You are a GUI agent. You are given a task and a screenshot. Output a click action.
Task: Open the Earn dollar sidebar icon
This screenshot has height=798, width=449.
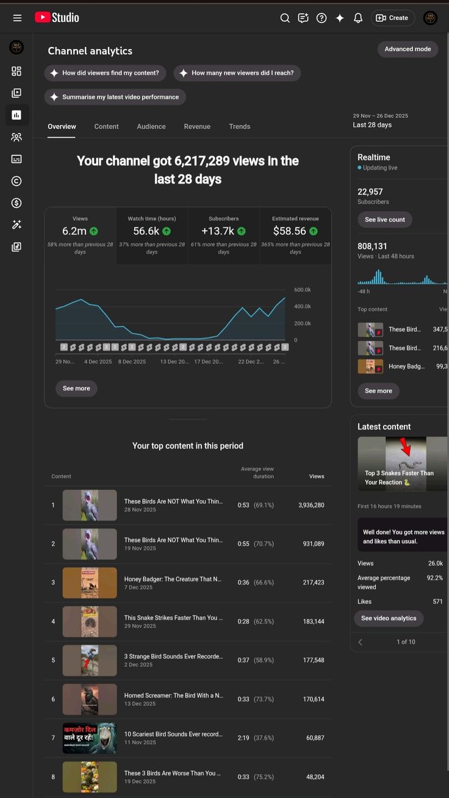(16, 203)
